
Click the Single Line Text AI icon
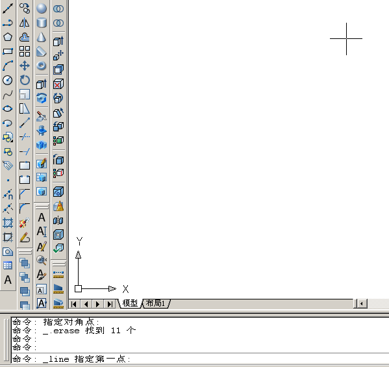click(42, 232)
